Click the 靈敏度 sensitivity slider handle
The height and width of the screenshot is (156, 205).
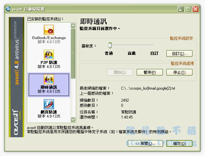click(x=110, y=45)
